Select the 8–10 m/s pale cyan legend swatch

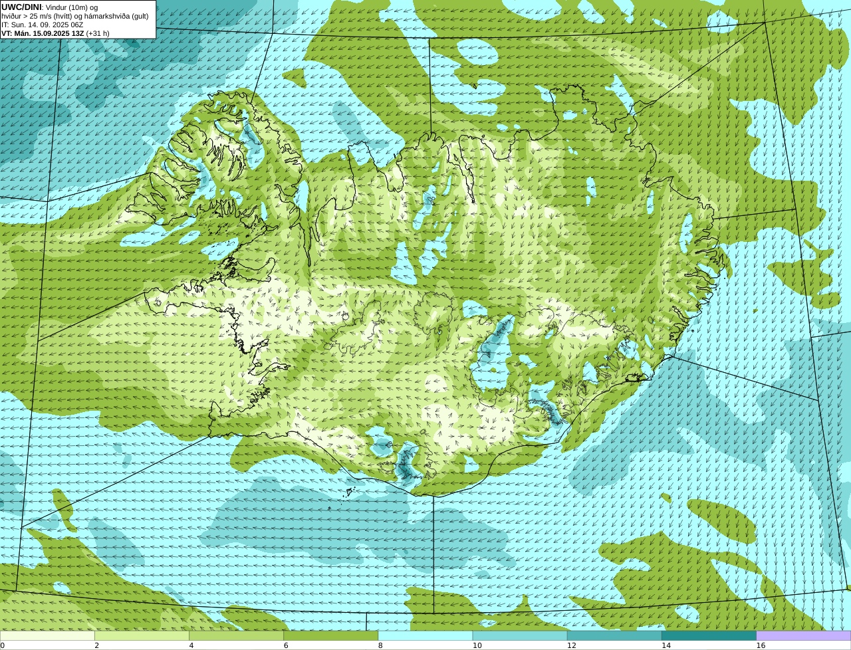425,635
